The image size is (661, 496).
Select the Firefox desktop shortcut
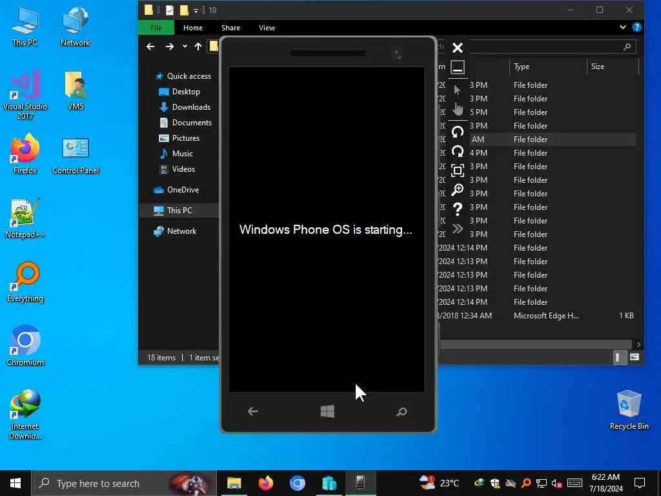[x=25, y=154]
